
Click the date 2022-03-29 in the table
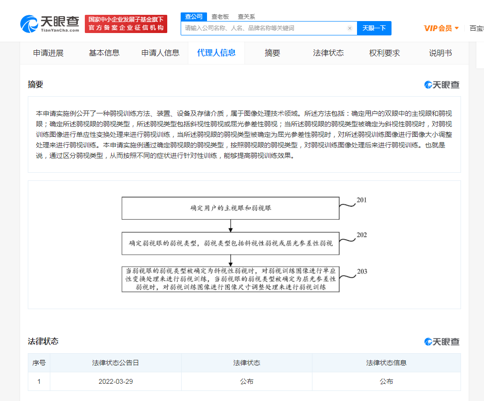pos(116,381)
